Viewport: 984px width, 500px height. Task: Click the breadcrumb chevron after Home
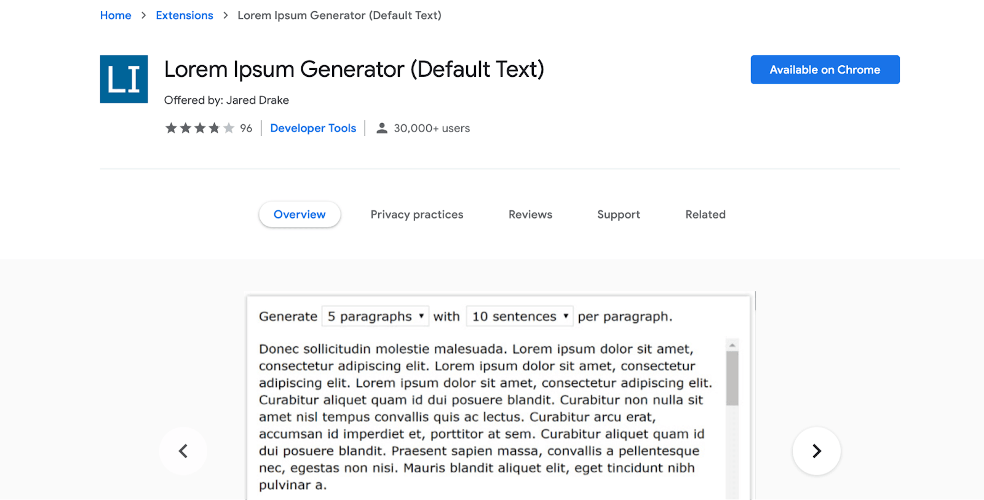click(x=142, y=15)
